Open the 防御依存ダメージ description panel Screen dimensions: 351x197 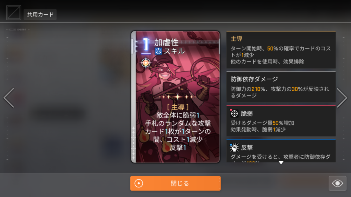[x=281, y=87]
